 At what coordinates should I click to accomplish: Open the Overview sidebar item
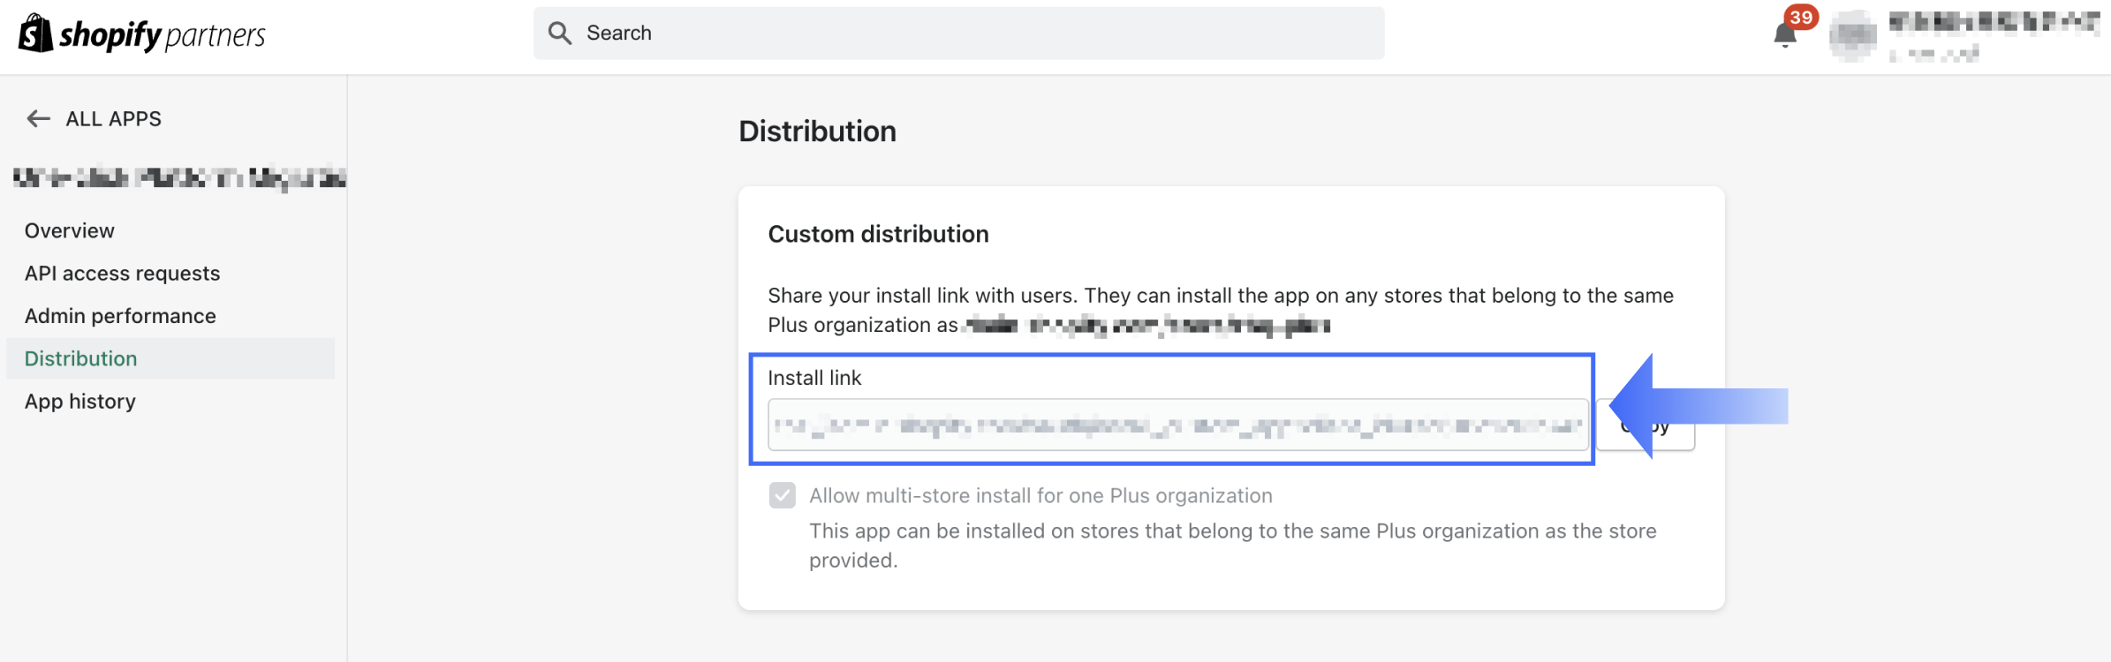click(70, 230)
